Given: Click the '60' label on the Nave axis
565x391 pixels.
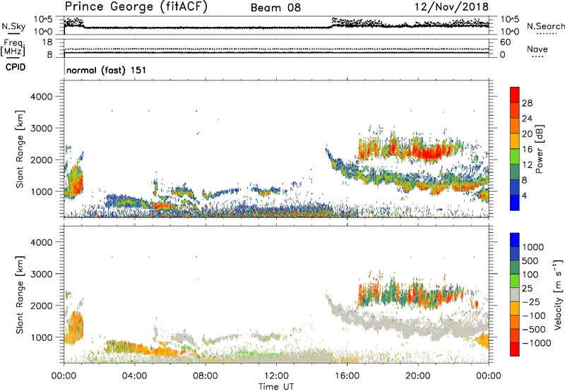Looking at the screenshot, I should pos(506,42).
